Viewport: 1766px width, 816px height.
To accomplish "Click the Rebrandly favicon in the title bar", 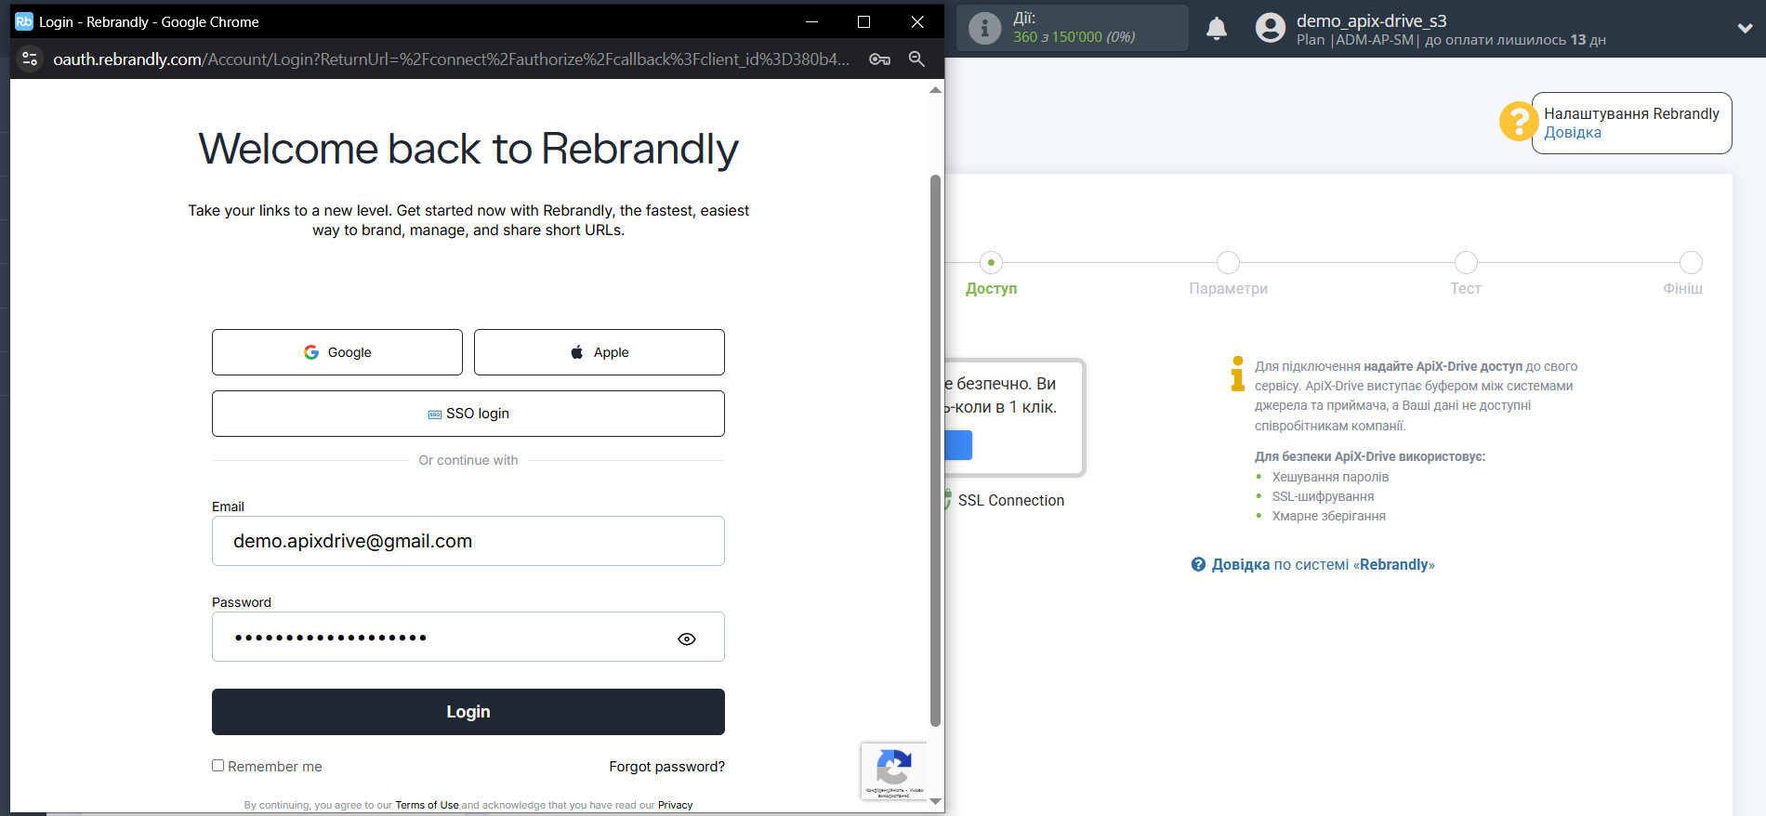I will coord(24,21).
